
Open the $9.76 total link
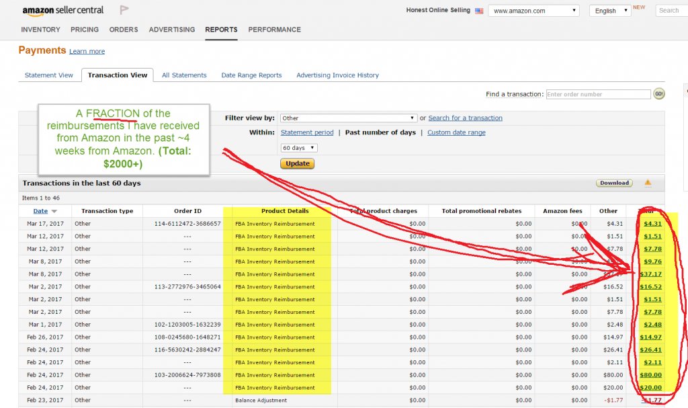[x=652, y=261]
